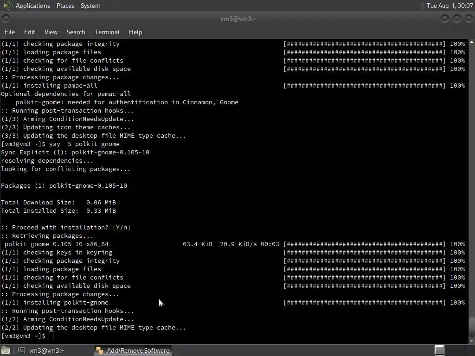Click 'Total Installed Size: 0.33 MiB' line
The image size is (475, 356).
pyautogui.click(x=58, y=211)
